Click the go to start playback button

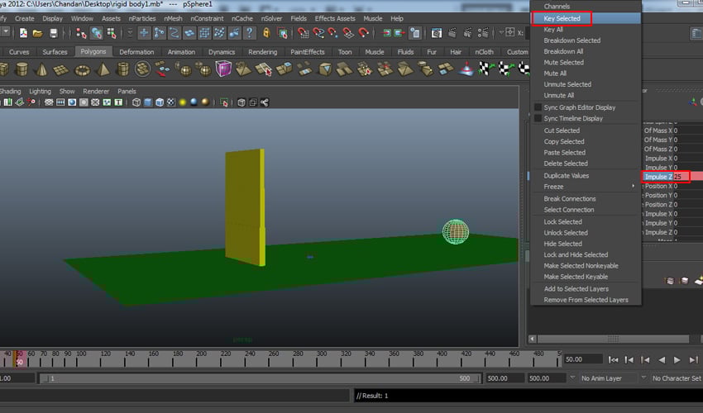(x=612, y=360)
